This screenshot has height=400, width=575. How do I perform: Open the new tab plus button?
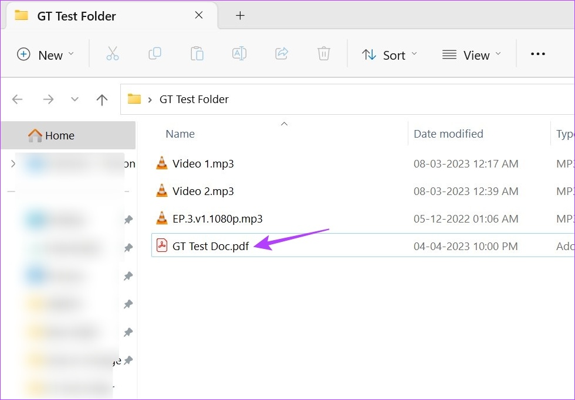240,15
